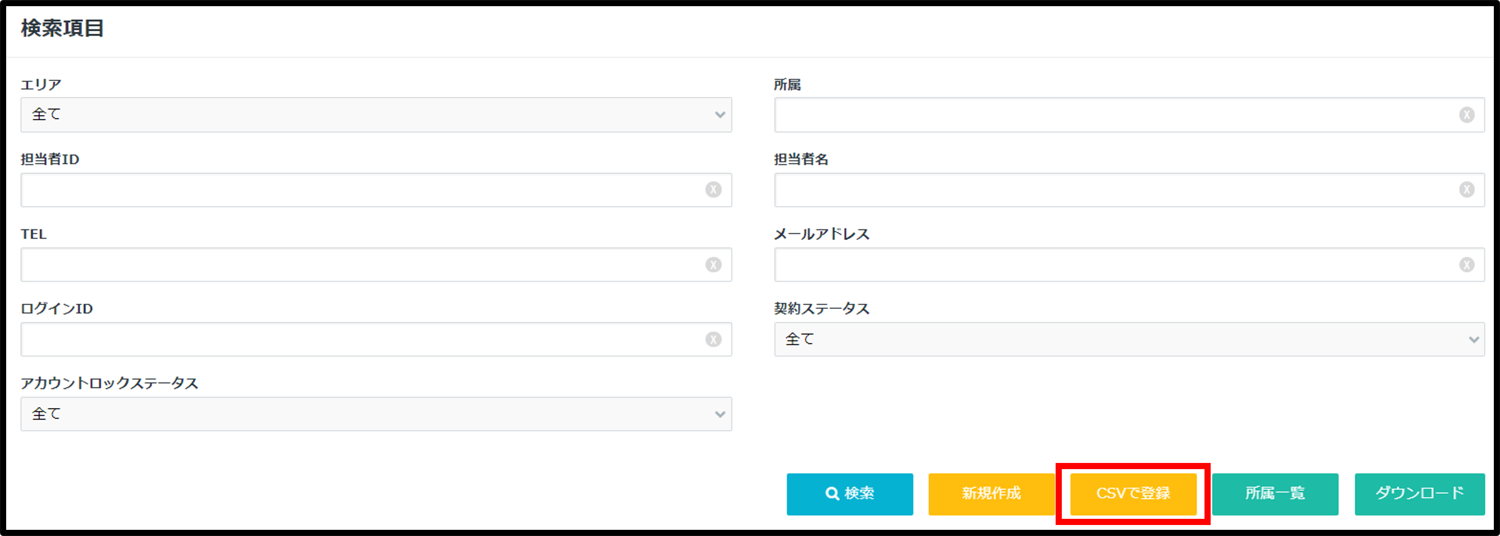
Task: Clear the 担当者名 field using its x icon
Action: pyautogui.click(x=1467, y=189)
